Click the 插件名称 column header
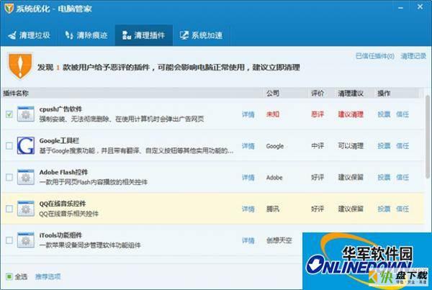432x290 pixels. pyautogui.click(x=16, y=94)
